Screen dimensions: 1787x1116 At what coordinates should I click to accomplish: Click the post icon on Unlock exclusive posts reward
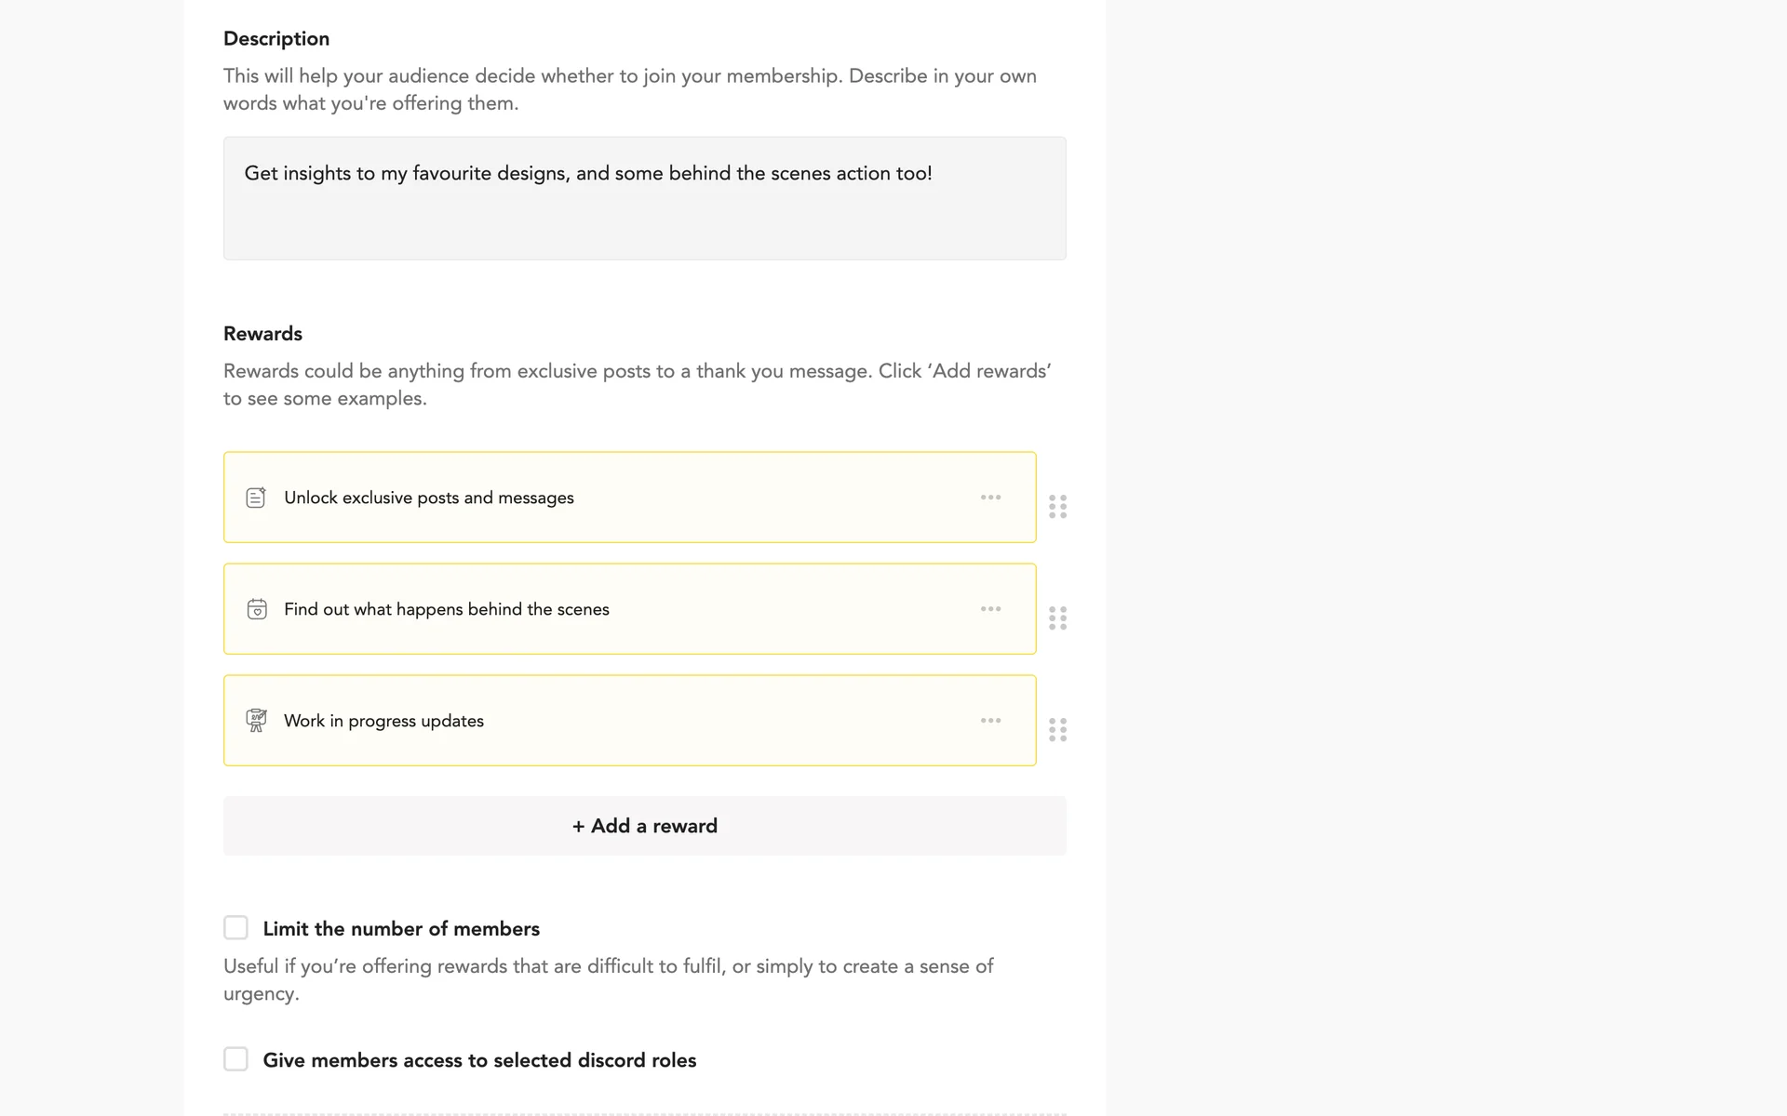pos(256,498)
